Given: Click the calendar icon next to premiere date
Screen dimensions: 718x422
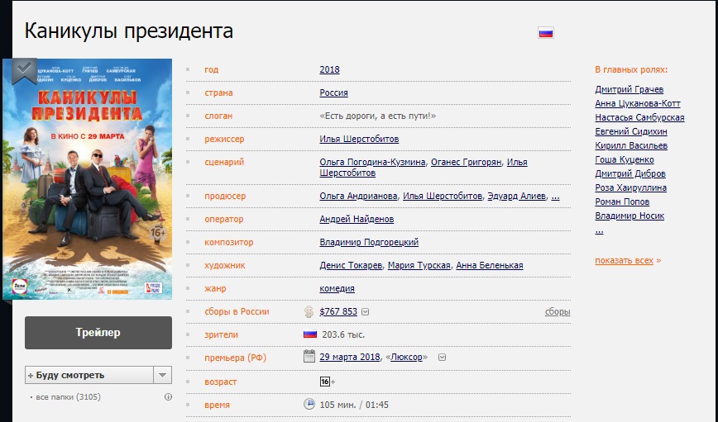Looking at the screenshot, I should point(309,357).
